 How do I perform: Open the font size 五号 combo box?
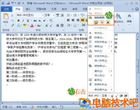coord(49,15)
